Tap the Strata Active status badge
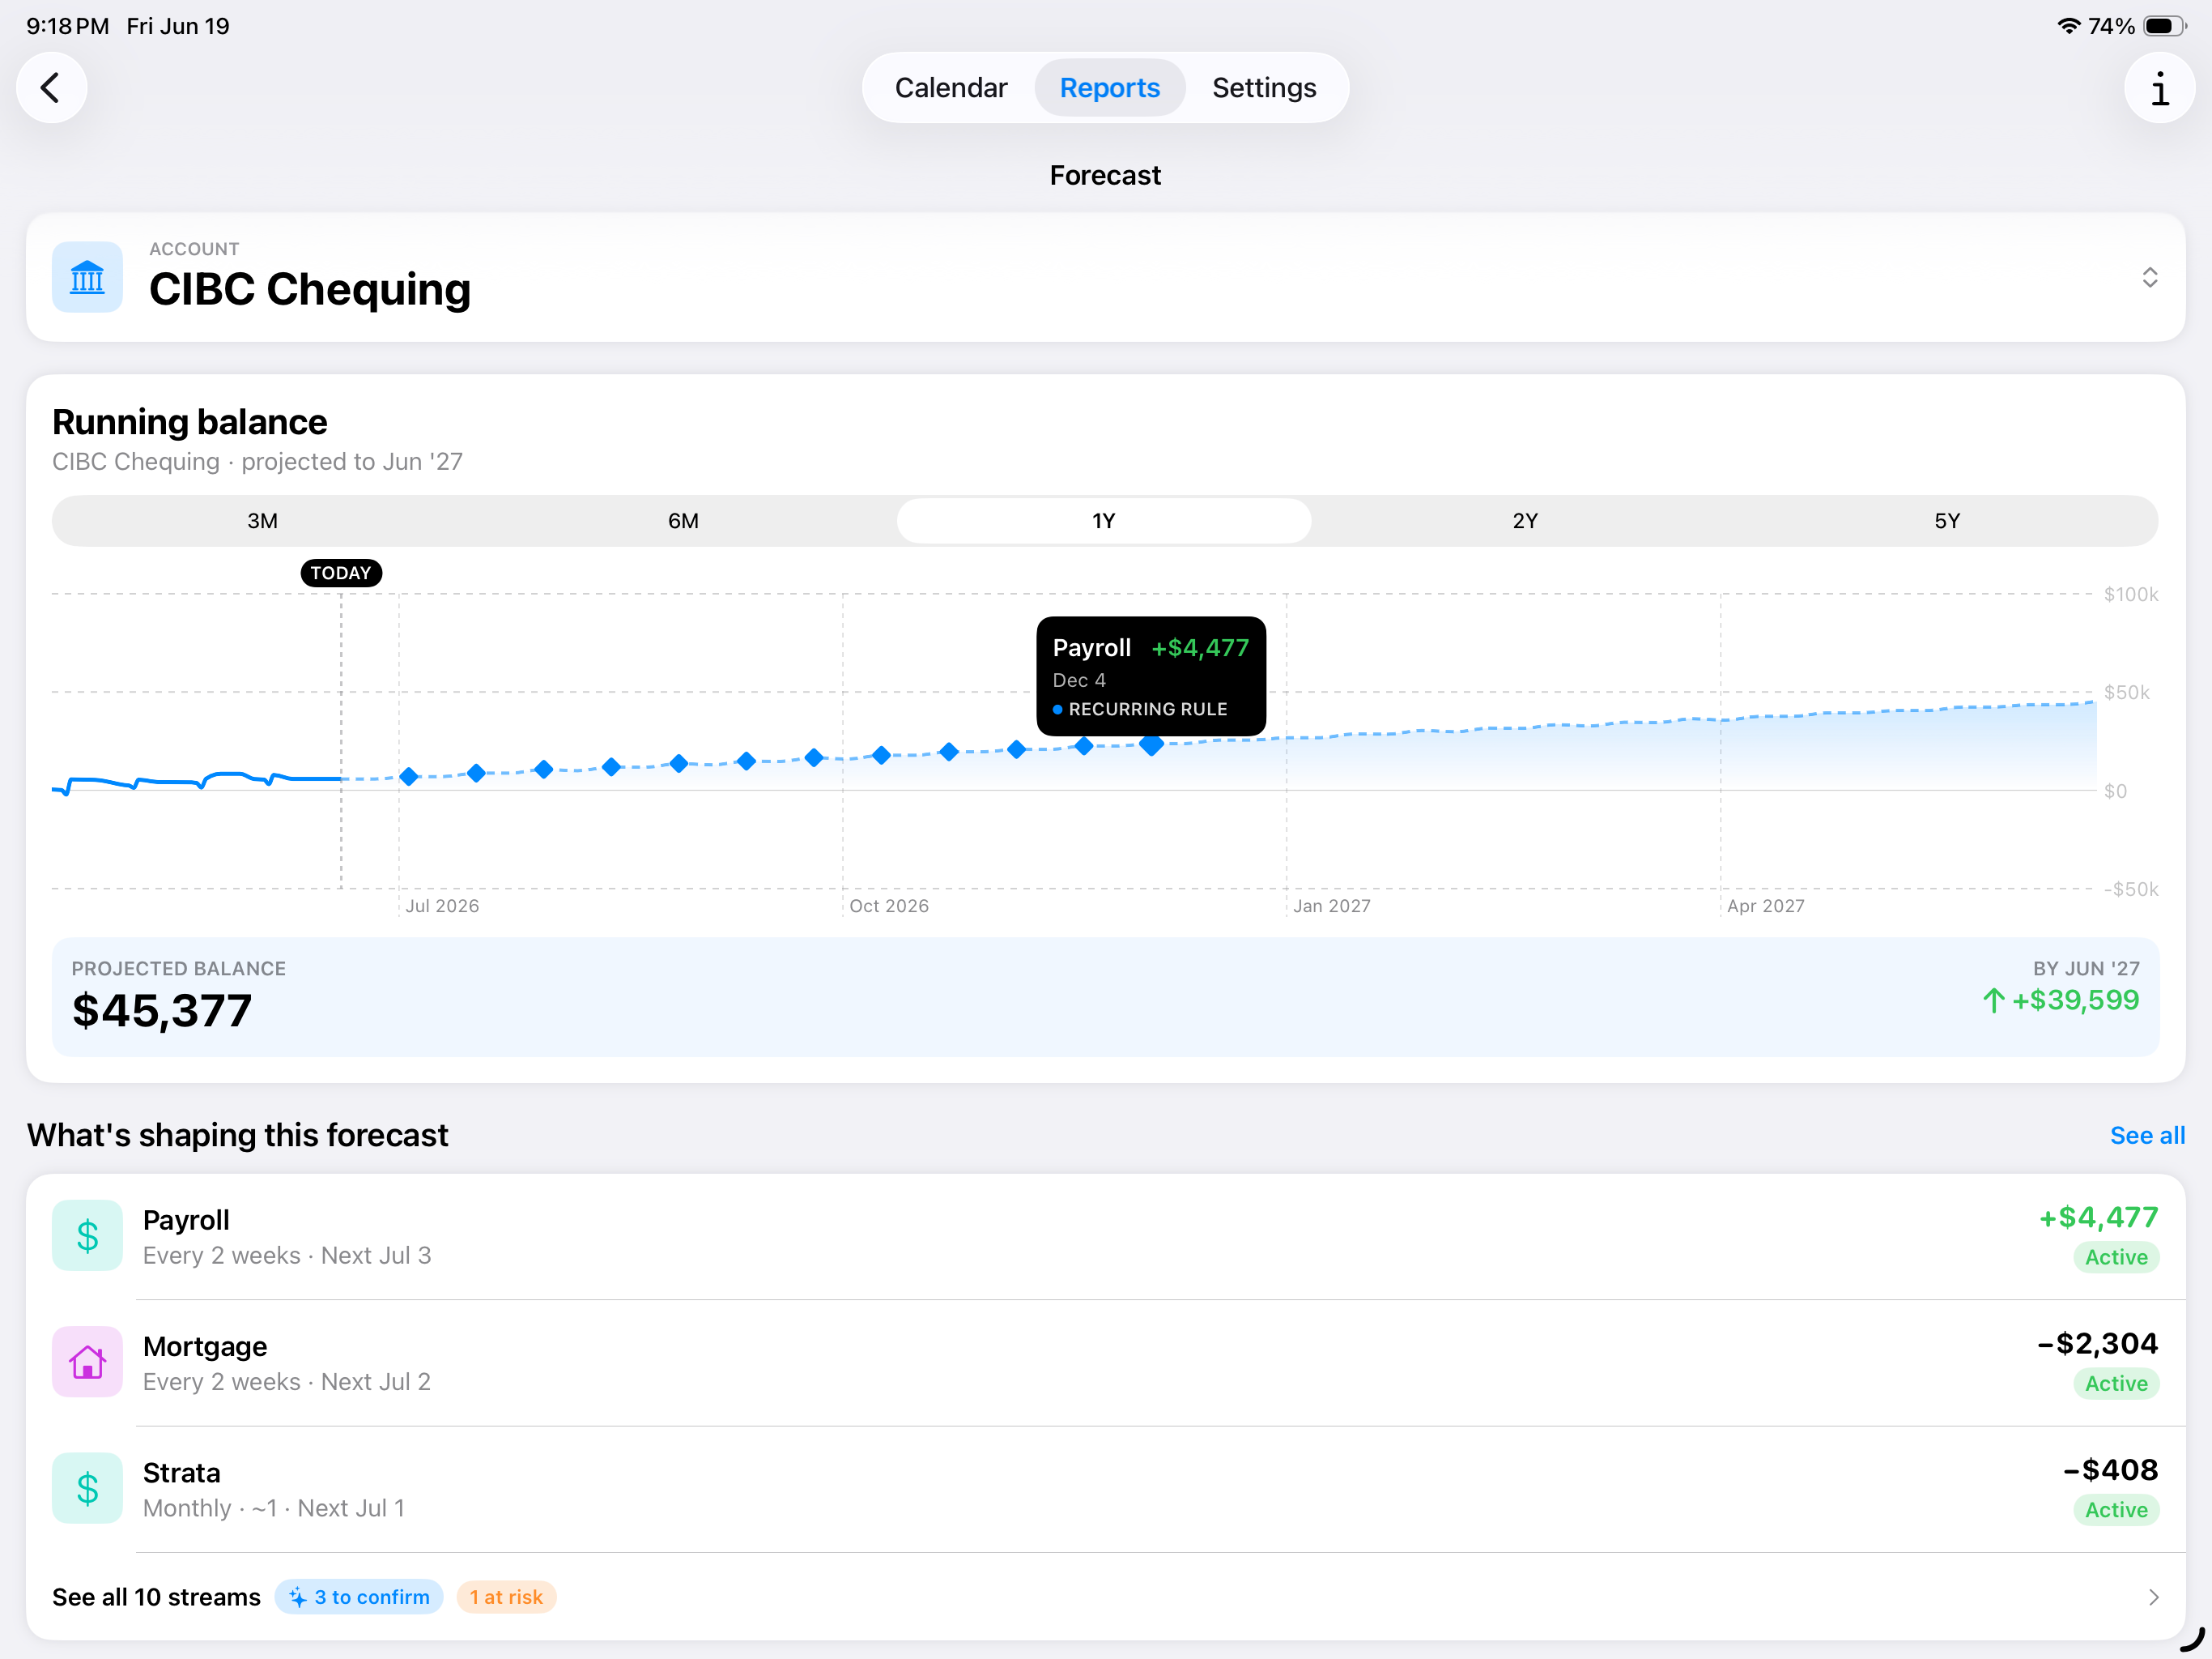 (2116, 1510)
